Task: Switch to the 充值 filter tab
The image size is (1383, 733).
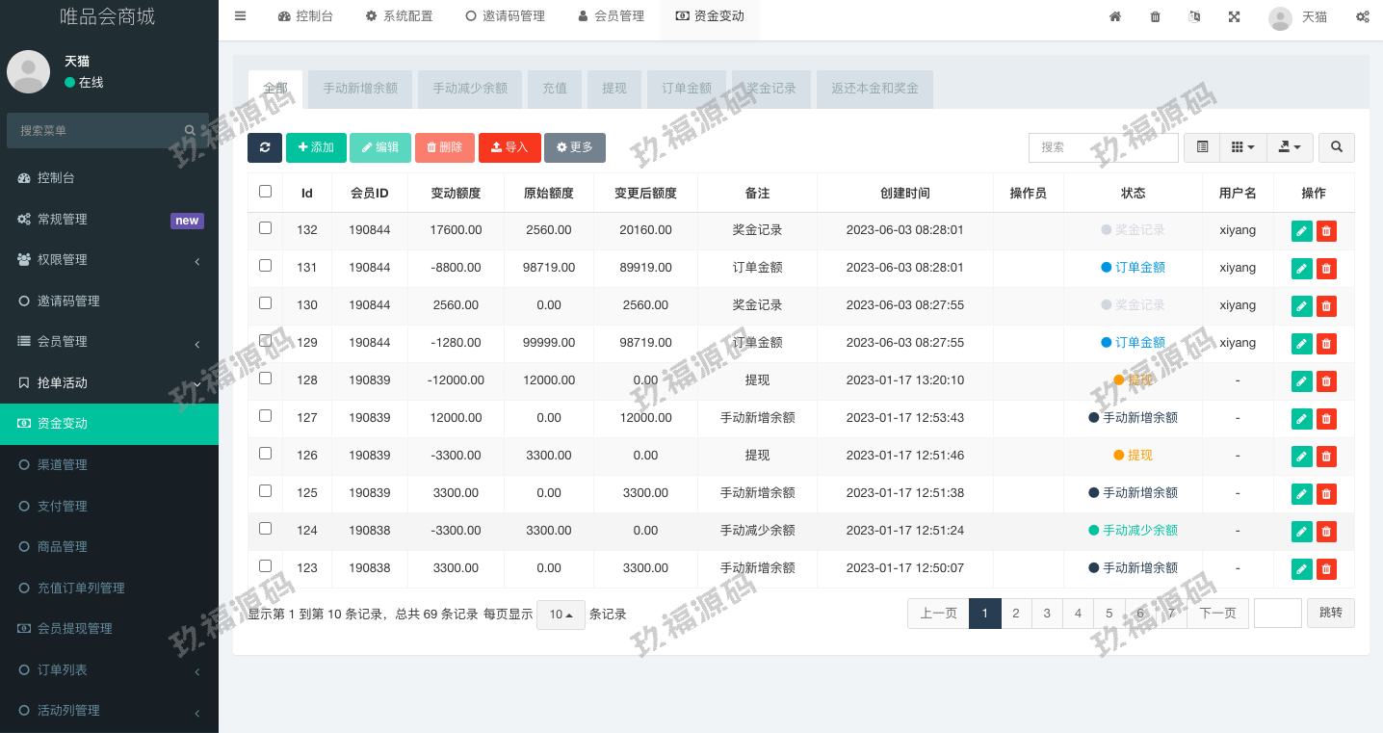Action: pyautogui.click(x=555, y=89)
